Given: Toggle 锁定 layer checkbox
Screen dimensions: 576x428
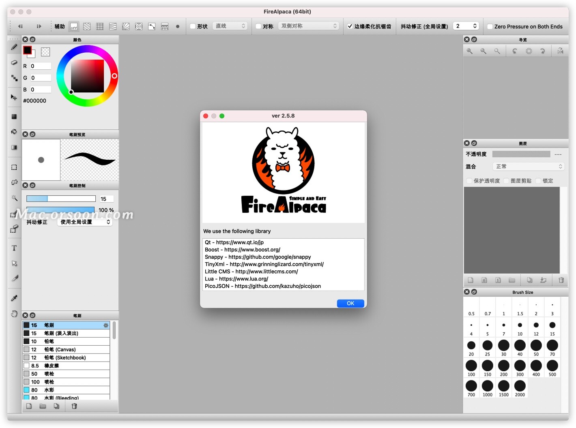Looking at the screenshot, I should (538, 181).
